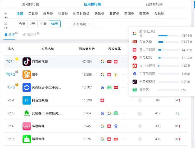Expand more media for 清理大师 row
This screenshot has height=148, width=195.
point(124,139)
